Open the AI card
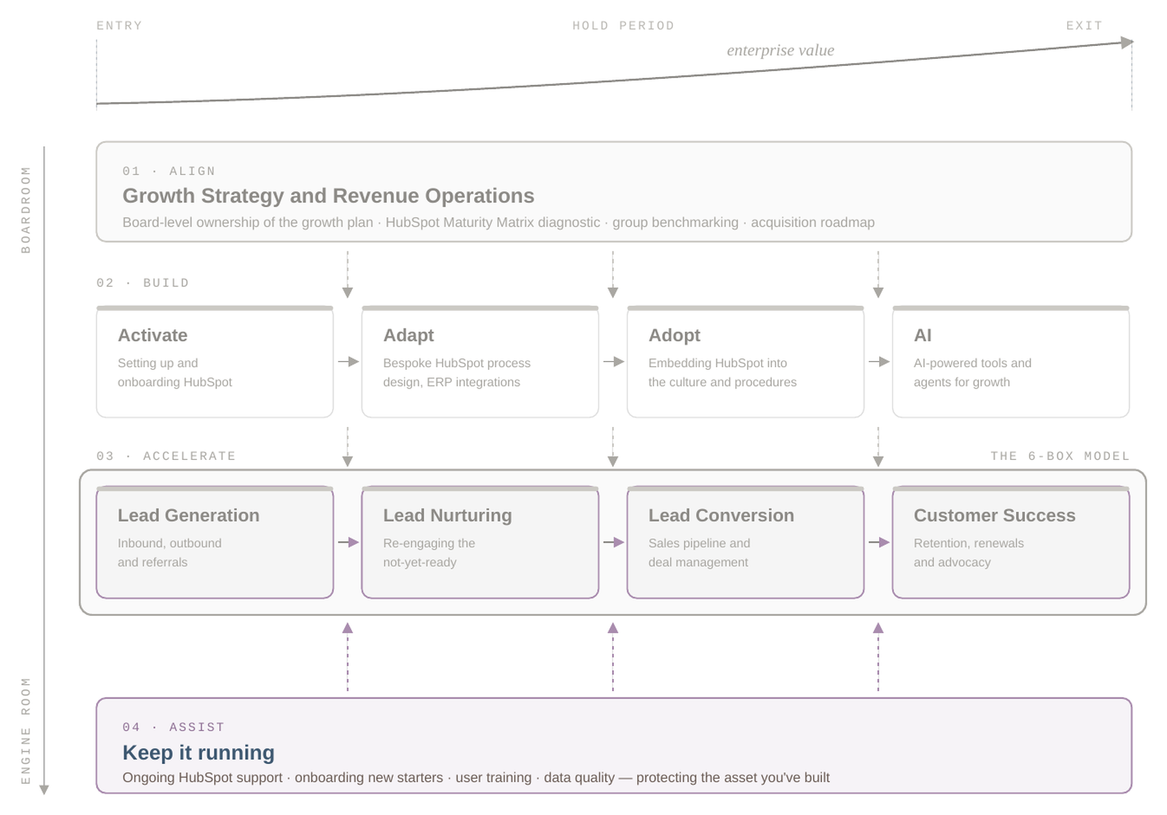This screenshot has width=1167, height=815. pyautogui.click(x=1011, y=362)
